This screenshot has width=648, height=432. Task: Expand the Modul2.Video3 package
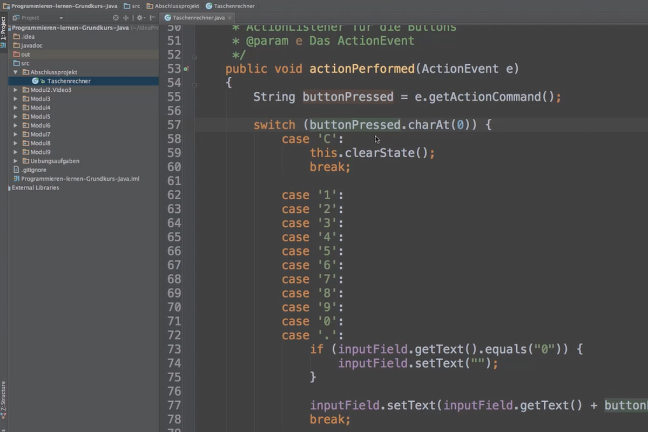click(x=16, y=90)
